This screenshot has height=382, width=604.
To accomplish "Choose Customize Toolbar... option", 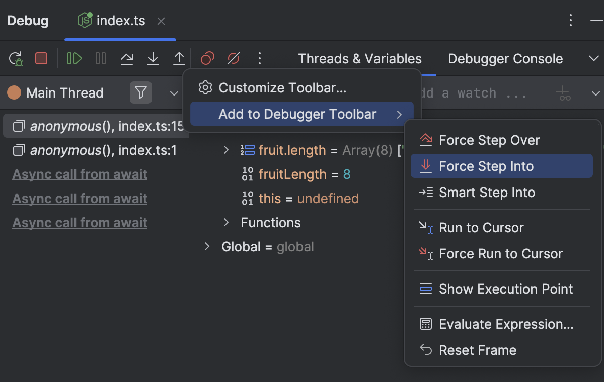I will [282, 88].
